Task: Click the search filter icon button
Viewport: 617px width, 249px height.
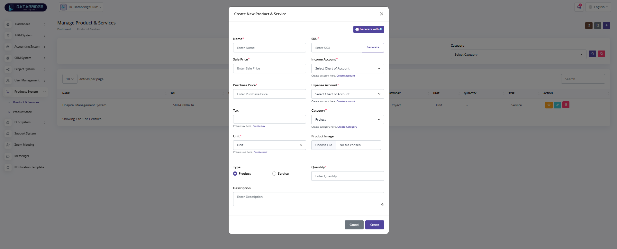Action: (x=593, y=54)
